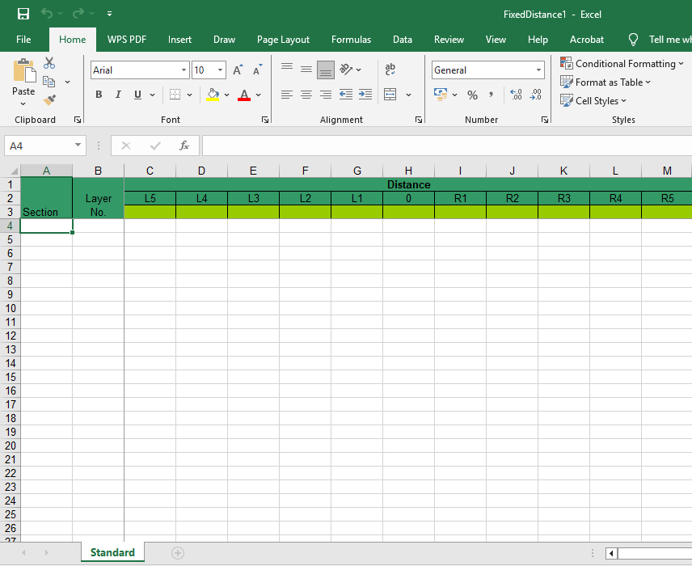Viewport: 692px width, 566px height.
Task: Apply the red Font Color A
Action: (x=244, y=95)
